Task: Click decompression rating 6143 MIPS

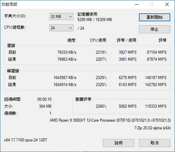Action: pyautogui.click(x=128, y=85)
